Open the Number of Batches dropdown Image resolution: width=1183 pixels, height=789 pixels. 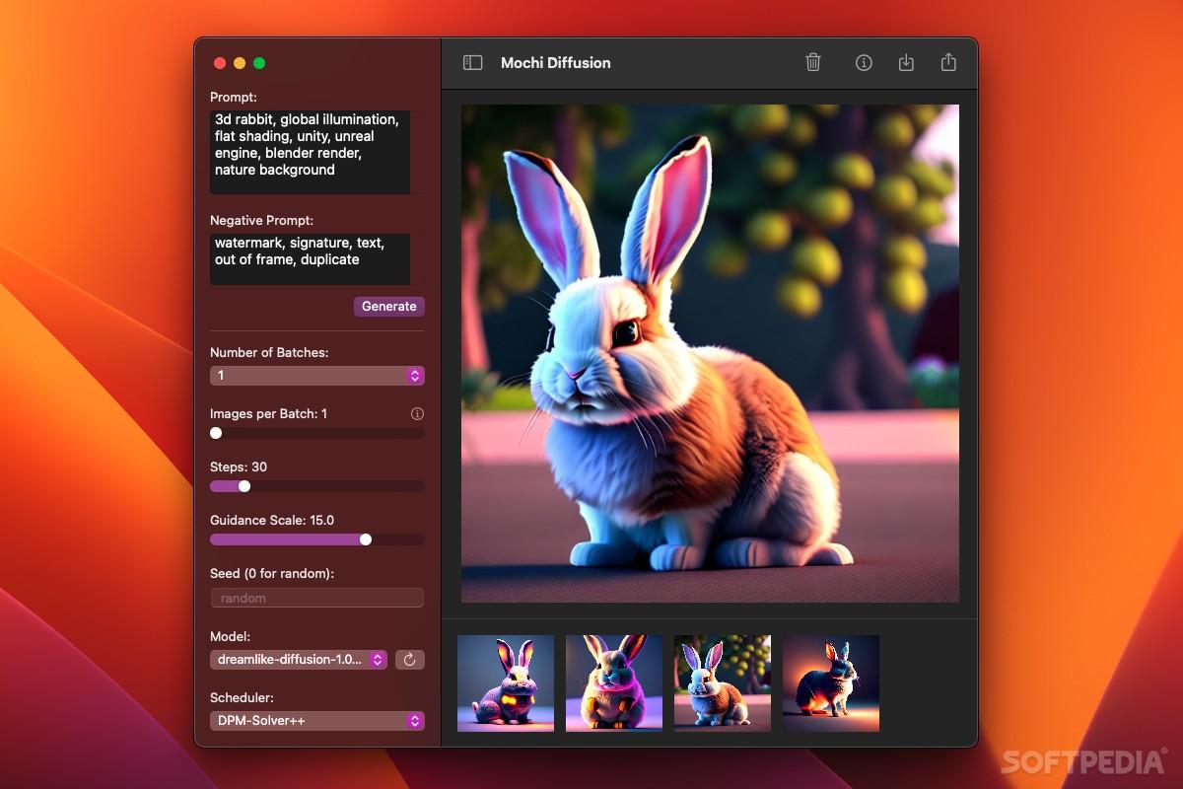click(317, 376)
